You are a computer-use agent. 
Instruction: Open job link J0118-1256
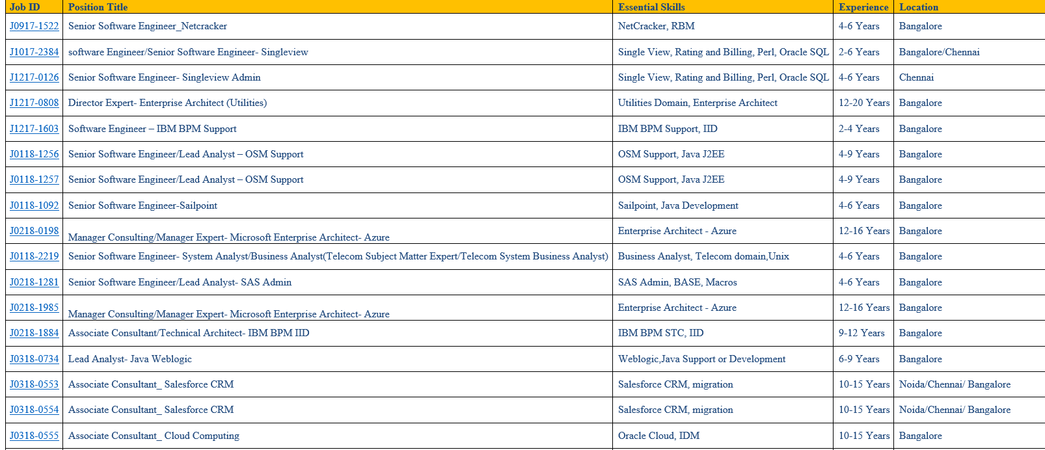pyautogui.click(x=34, y=154)
